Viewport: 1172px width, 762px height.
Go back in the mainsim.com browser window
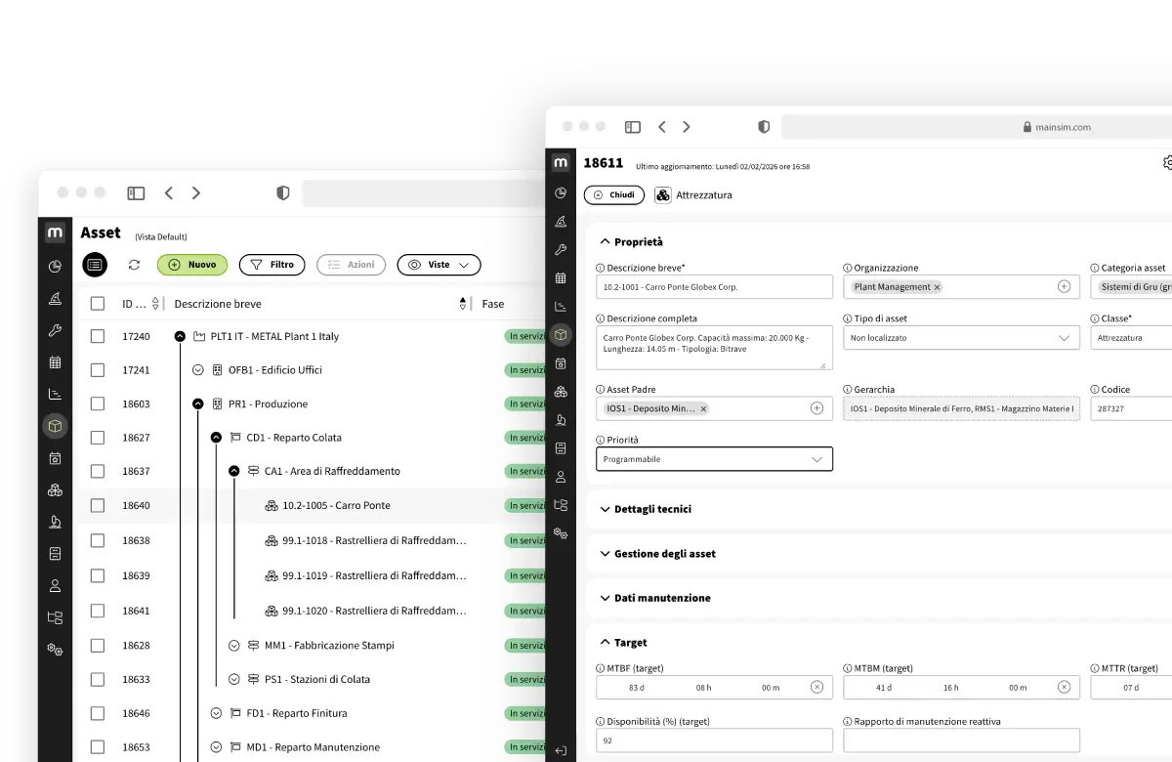[662, 127]
